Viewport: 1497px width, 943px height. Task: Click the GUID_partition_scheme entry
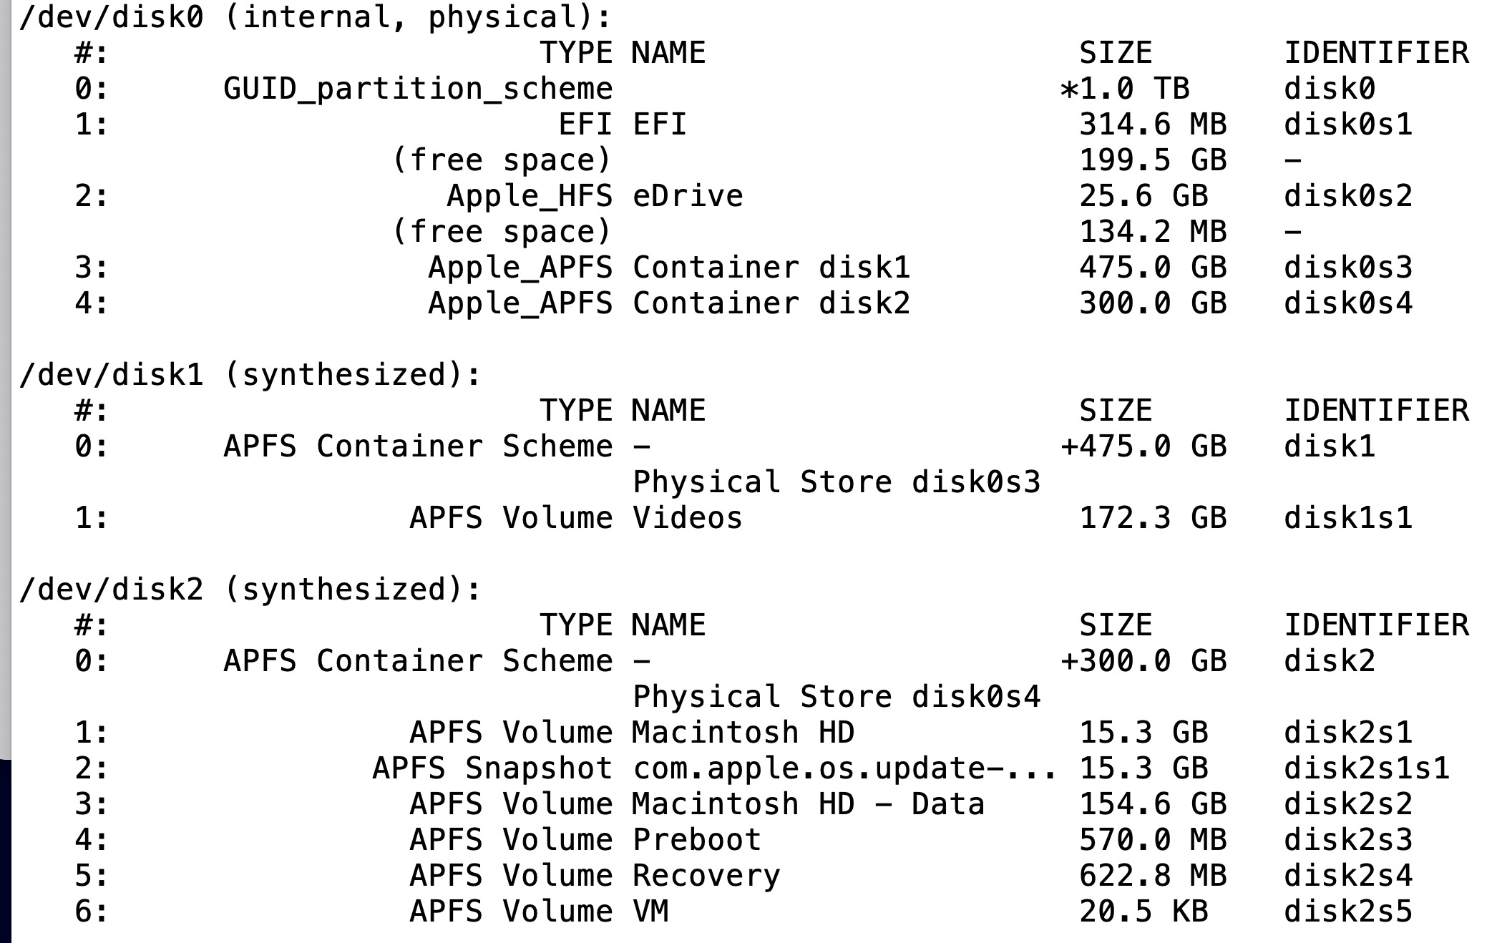tap(418, 89)
